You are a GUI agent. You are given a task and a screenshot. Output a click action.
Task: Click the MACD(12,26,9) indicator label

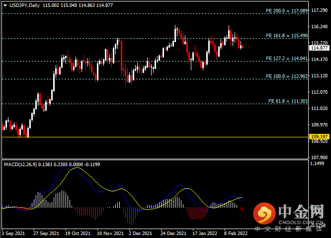(x=20, y=164)
